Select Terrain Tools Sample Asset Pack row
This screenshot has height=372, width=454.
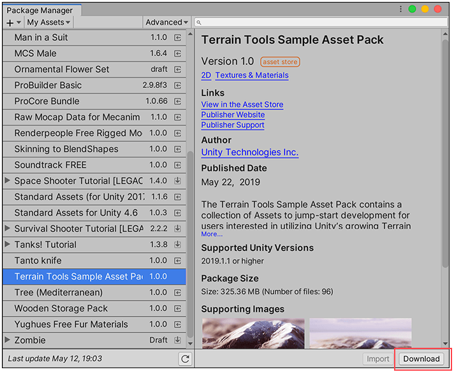click(x=94, y=276)
